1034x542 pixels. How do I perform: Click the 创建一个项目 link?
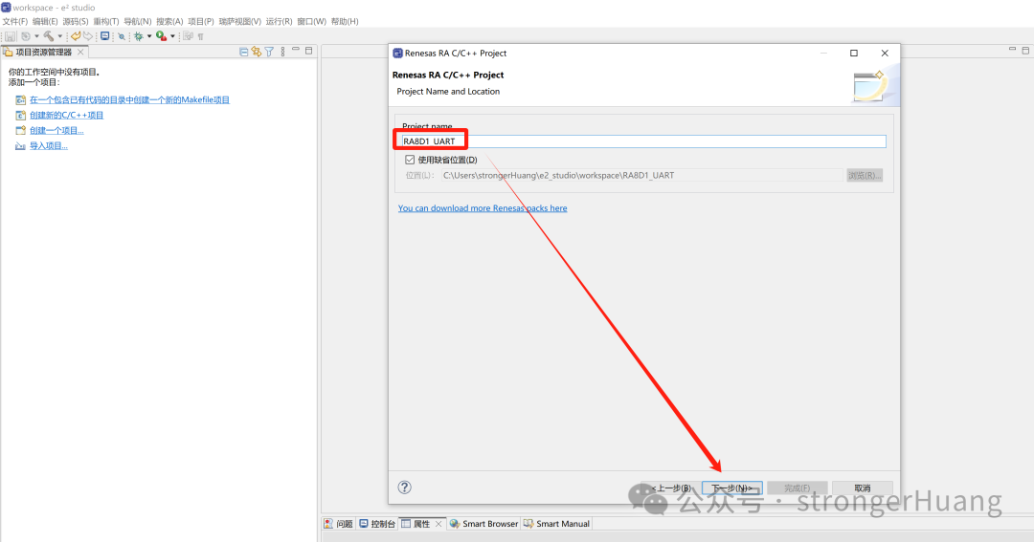pyautogui.click(x=56, y=130)
